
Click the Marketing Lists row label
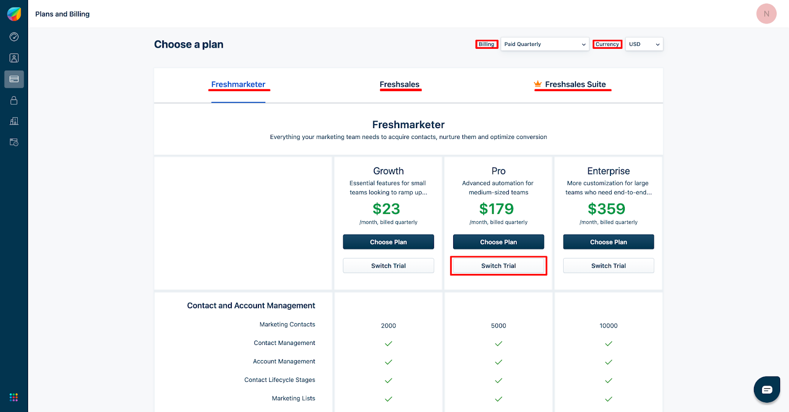(293, 398)
